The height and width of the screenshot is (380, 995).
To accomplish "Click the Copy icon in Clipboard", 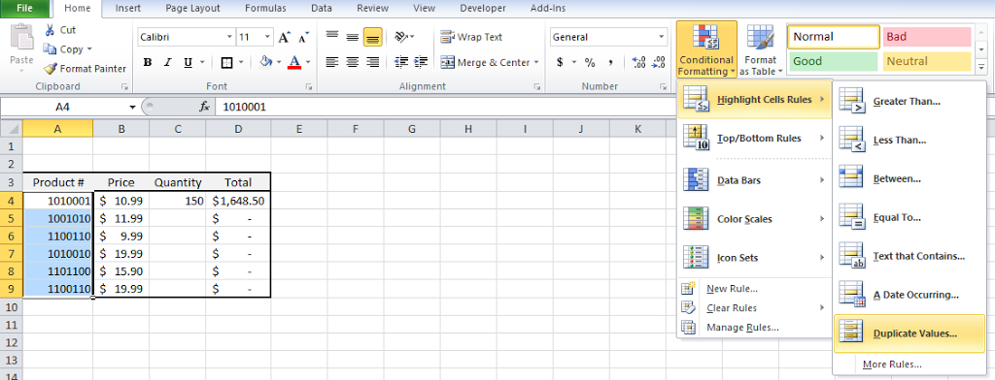I will [51, 48].
